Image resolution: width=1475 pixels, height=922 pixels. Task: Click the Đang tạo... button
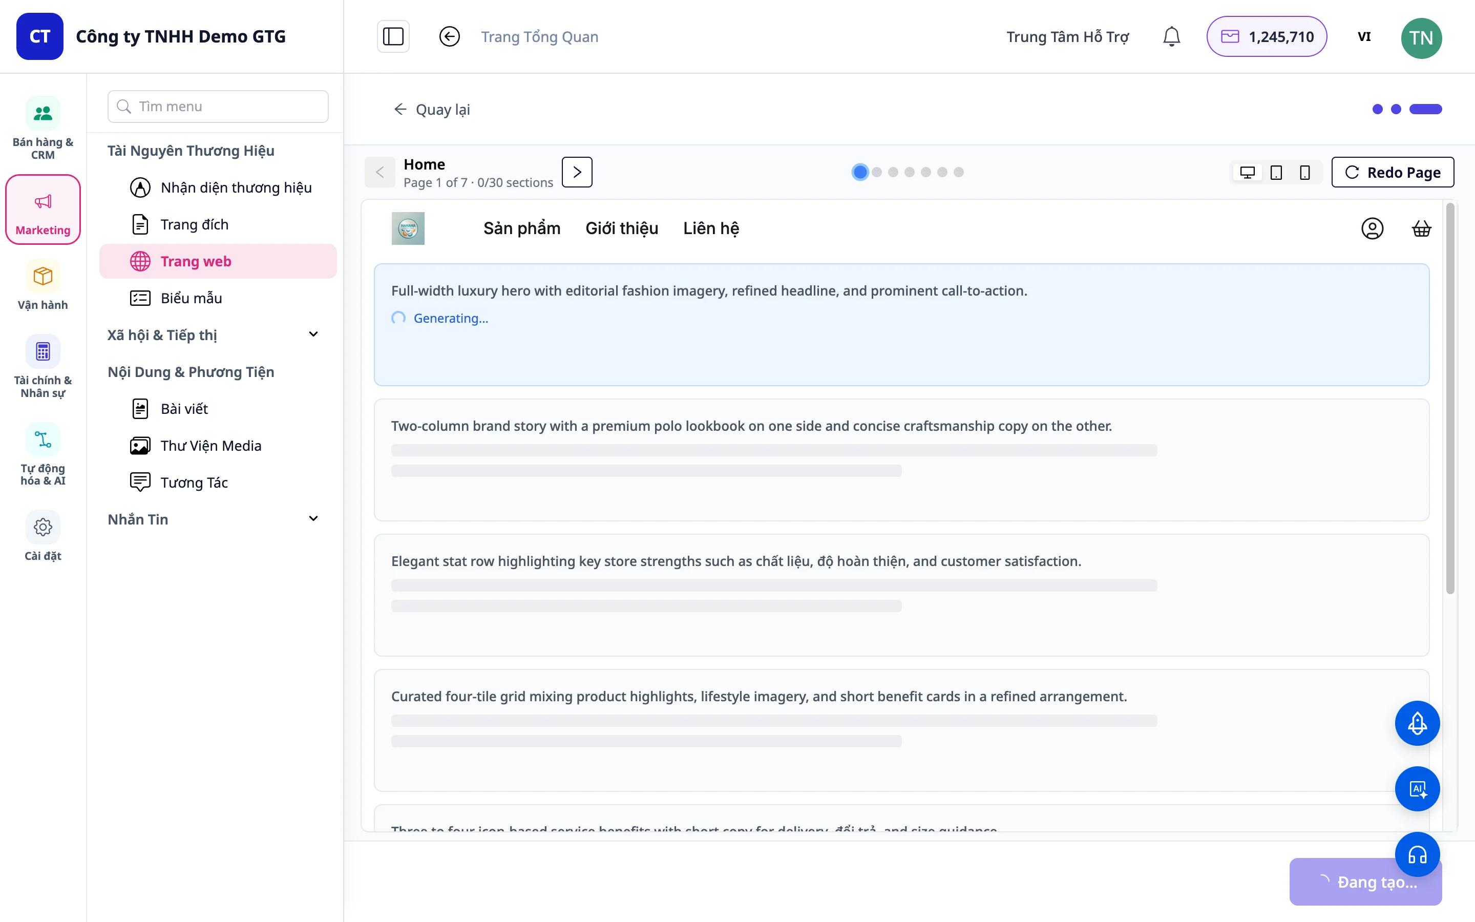tap(1365, 882)
